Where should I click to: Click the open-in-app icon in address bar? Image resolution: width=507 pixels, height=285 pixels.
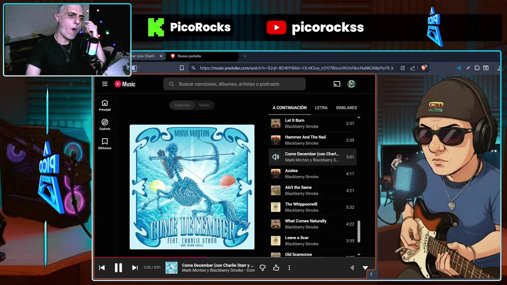[x=402, y=68]
